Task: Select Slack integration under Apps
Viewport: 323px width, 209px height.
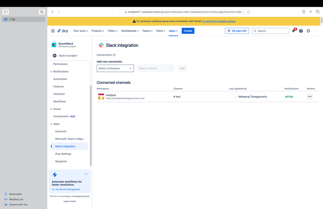Action: [x=70, y=146]
